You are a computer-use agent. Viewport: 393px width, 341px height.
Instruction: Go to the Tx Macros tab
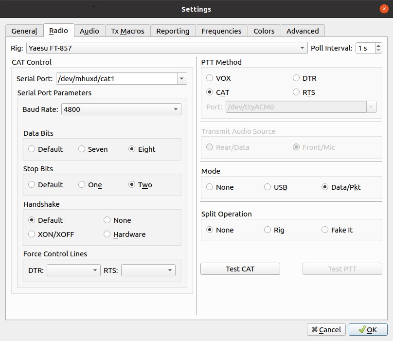coord(127,31)
